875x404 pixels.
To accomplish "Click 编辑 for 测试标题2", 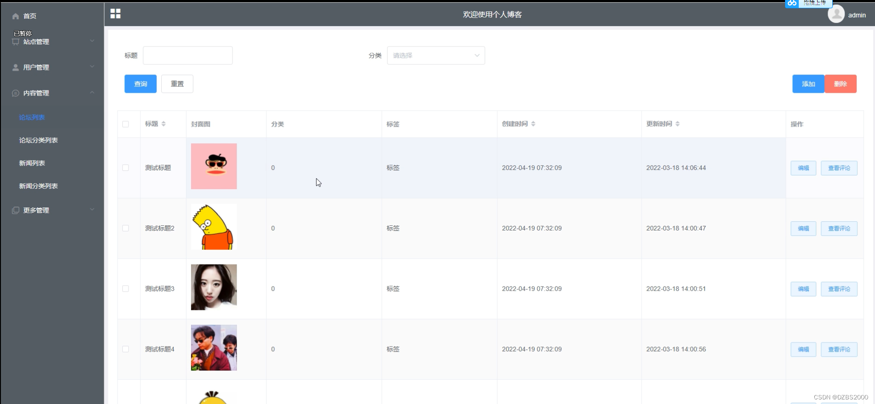I will pos(803,229).
